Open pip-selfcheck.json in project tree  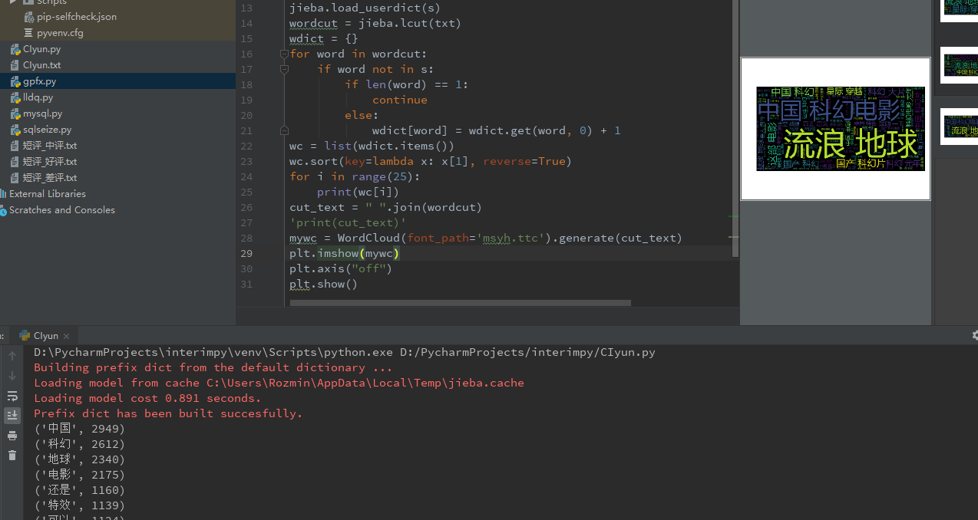[77, 17]
